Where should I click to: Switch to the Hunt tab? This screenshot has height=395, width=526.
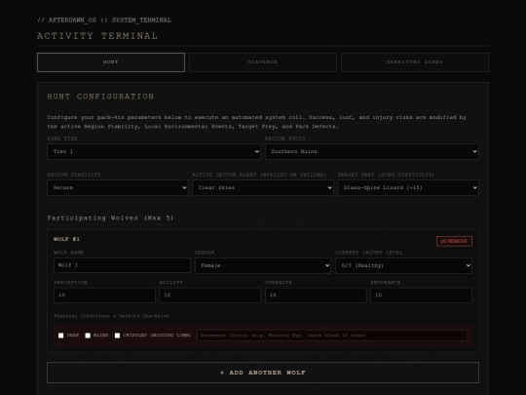tap(111, 62)
